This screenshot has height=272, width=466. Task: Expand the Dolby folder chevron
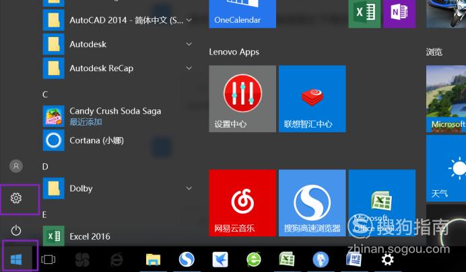(189, 188)
